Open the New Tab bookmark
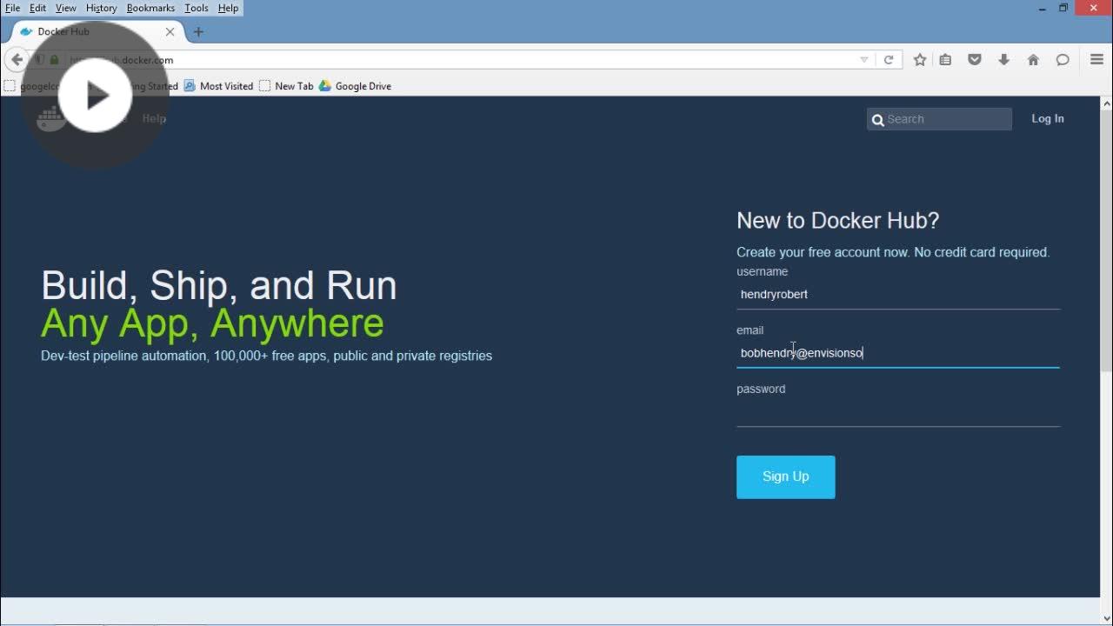This screenshot has width=1113, height=626. (286, 86)
